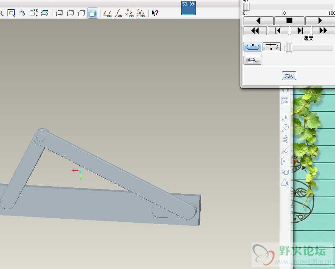Toggle datum axis display visibility
Viewport: 335px width, 269px height.
pos(118,13)
